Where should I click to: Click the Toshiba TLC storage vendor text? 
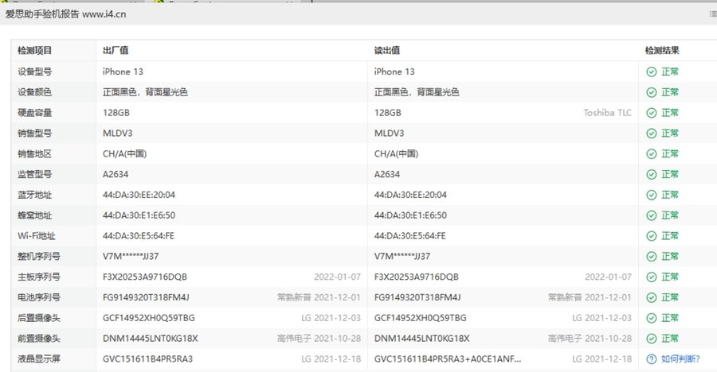pos(607,113)
